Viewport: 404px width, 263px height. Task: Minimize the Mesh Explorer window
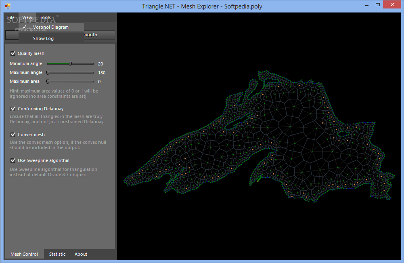click(367, 5)
